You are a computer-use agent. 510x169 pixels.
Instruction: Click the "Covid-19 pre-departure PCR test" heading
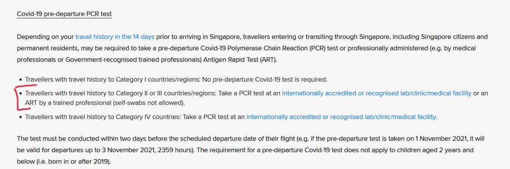coord(64,14)
